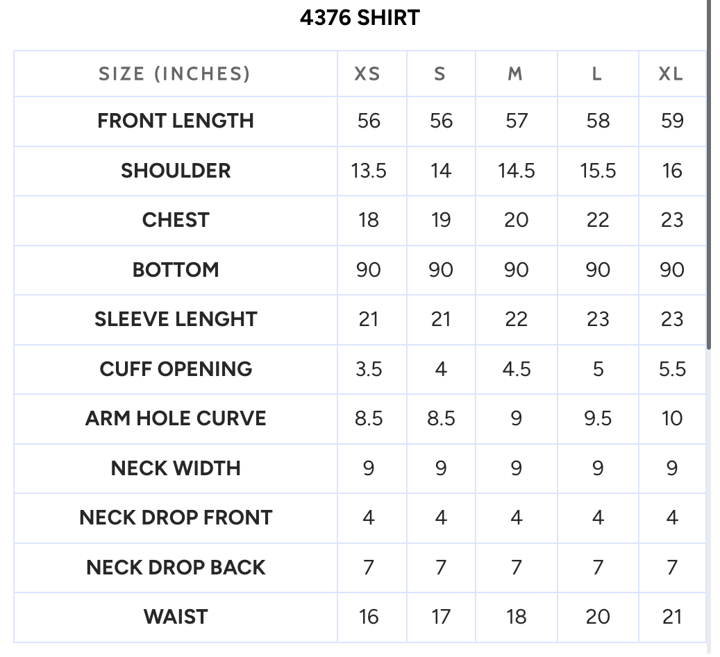Click the front length value 57 for M
The image size is (720, 657).
(516, 121)
